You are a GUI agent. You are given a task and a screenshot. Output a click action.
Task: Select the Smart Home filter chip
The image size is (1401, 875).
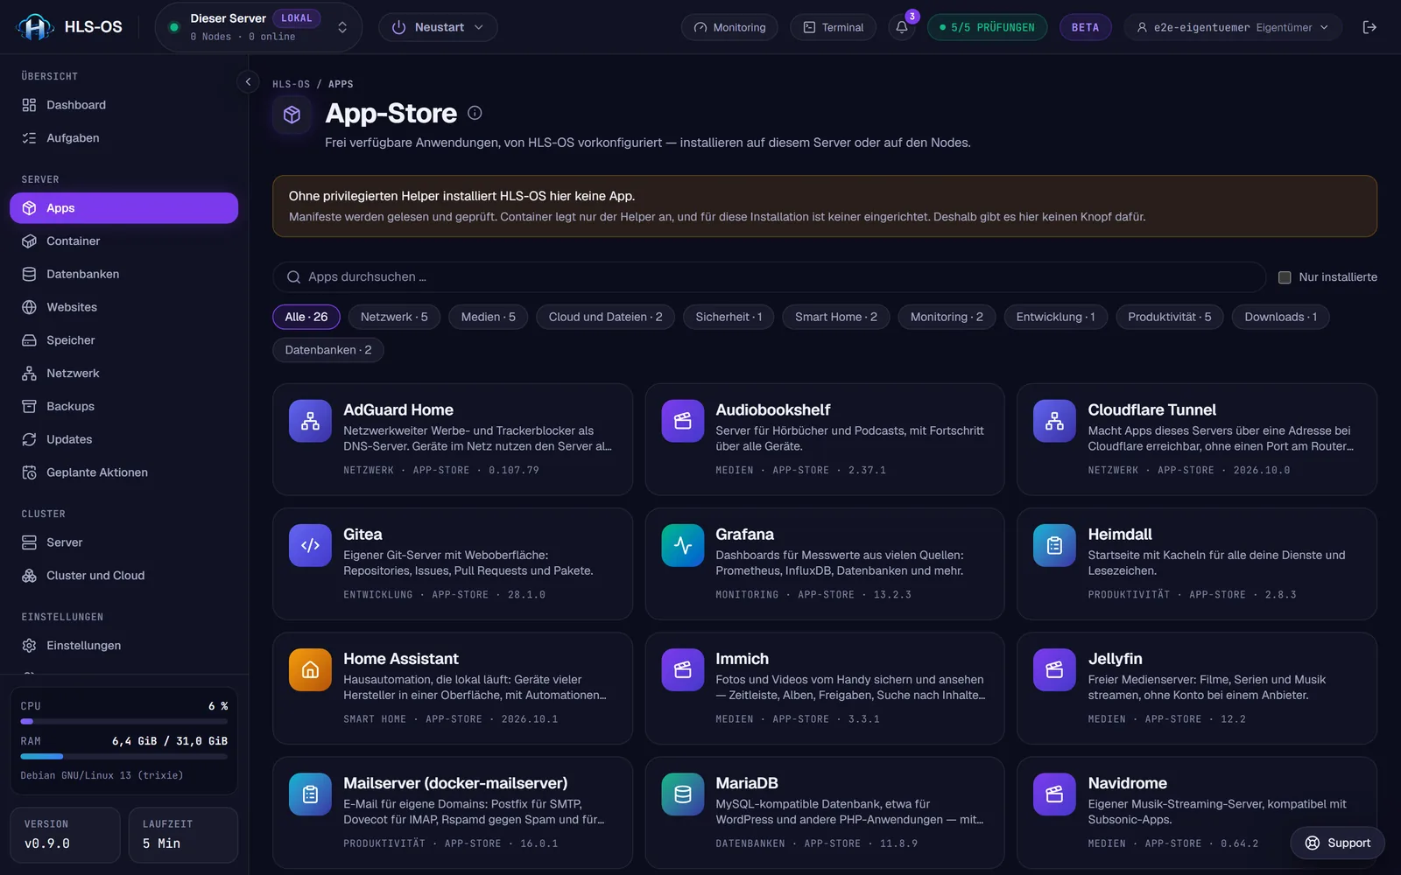click(836, 317)
